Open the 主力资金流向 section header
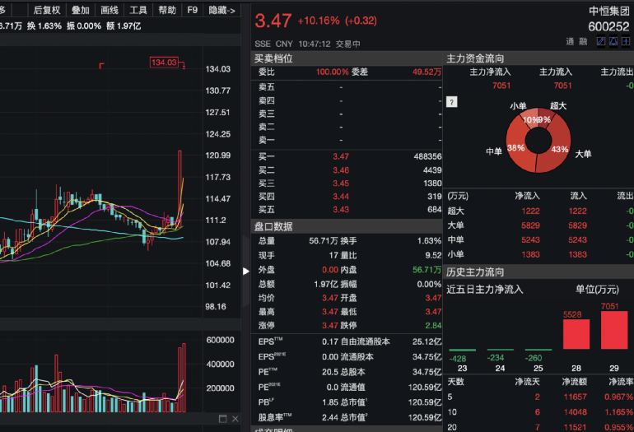The height and width of the screenshot is (432, 634). pyautogui.click(x=538, y=58)
